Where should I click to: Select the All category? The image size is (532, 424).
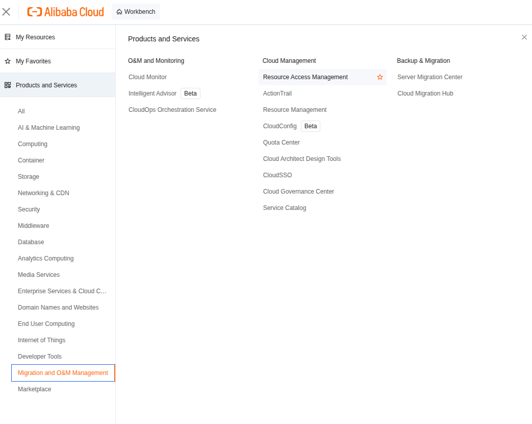(x=21, y=111)
